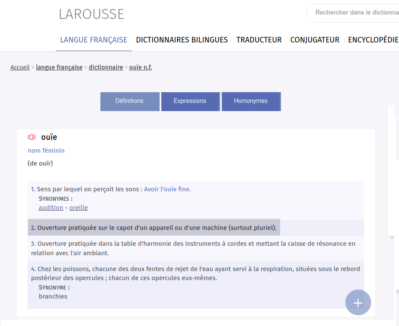Click the round plus floating button
399x326 pixels.
(358, 302)
